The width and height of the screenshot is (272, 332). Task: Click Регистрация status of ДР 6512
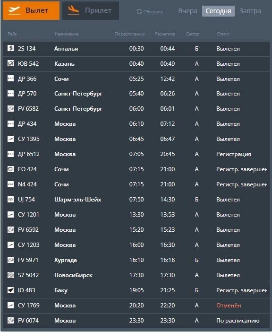point(234,154)
